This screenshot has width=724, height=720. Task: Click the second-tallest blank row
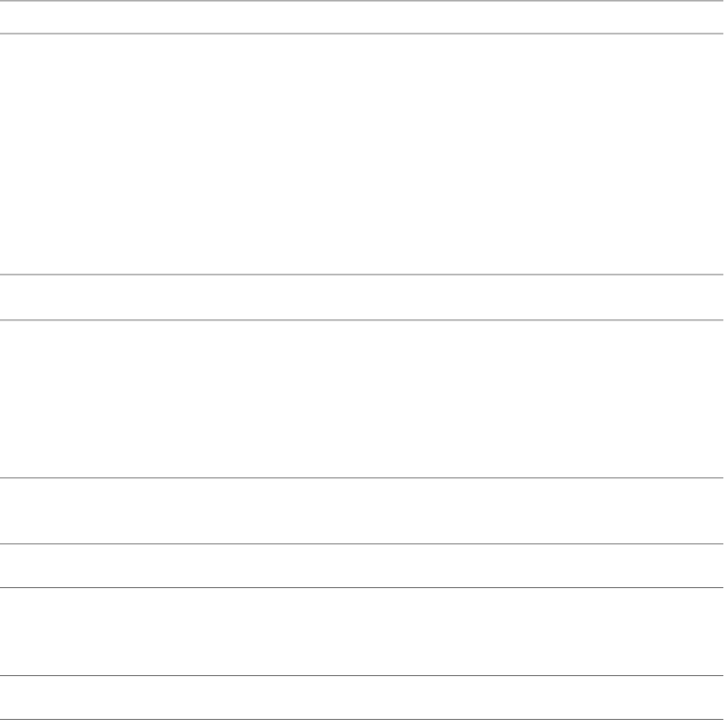362,399
